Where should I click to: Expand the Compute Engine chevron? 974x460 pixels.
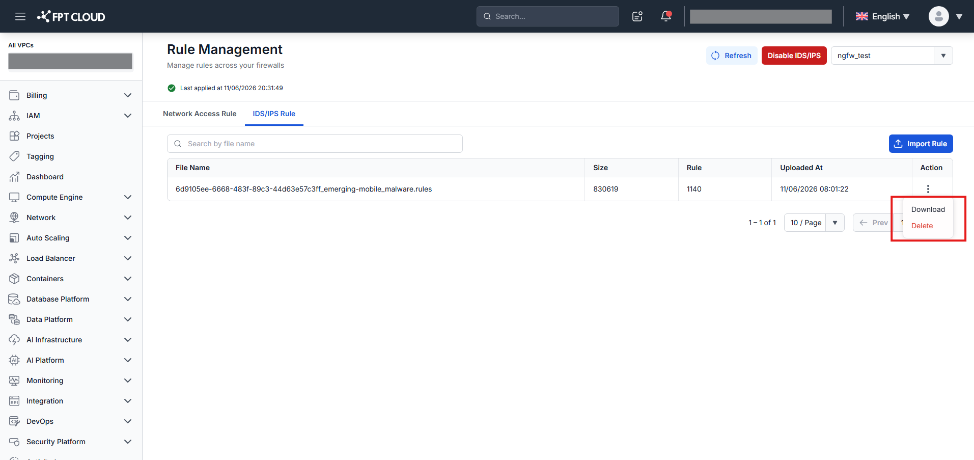point(128,197)
